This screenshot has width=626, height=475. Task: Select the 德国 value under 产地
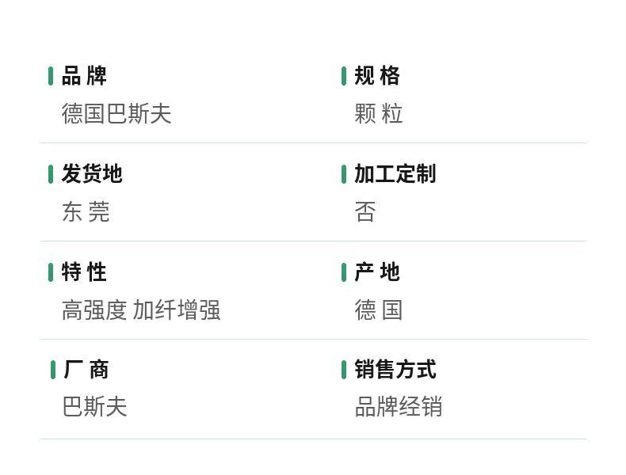[x=379, y=310]
